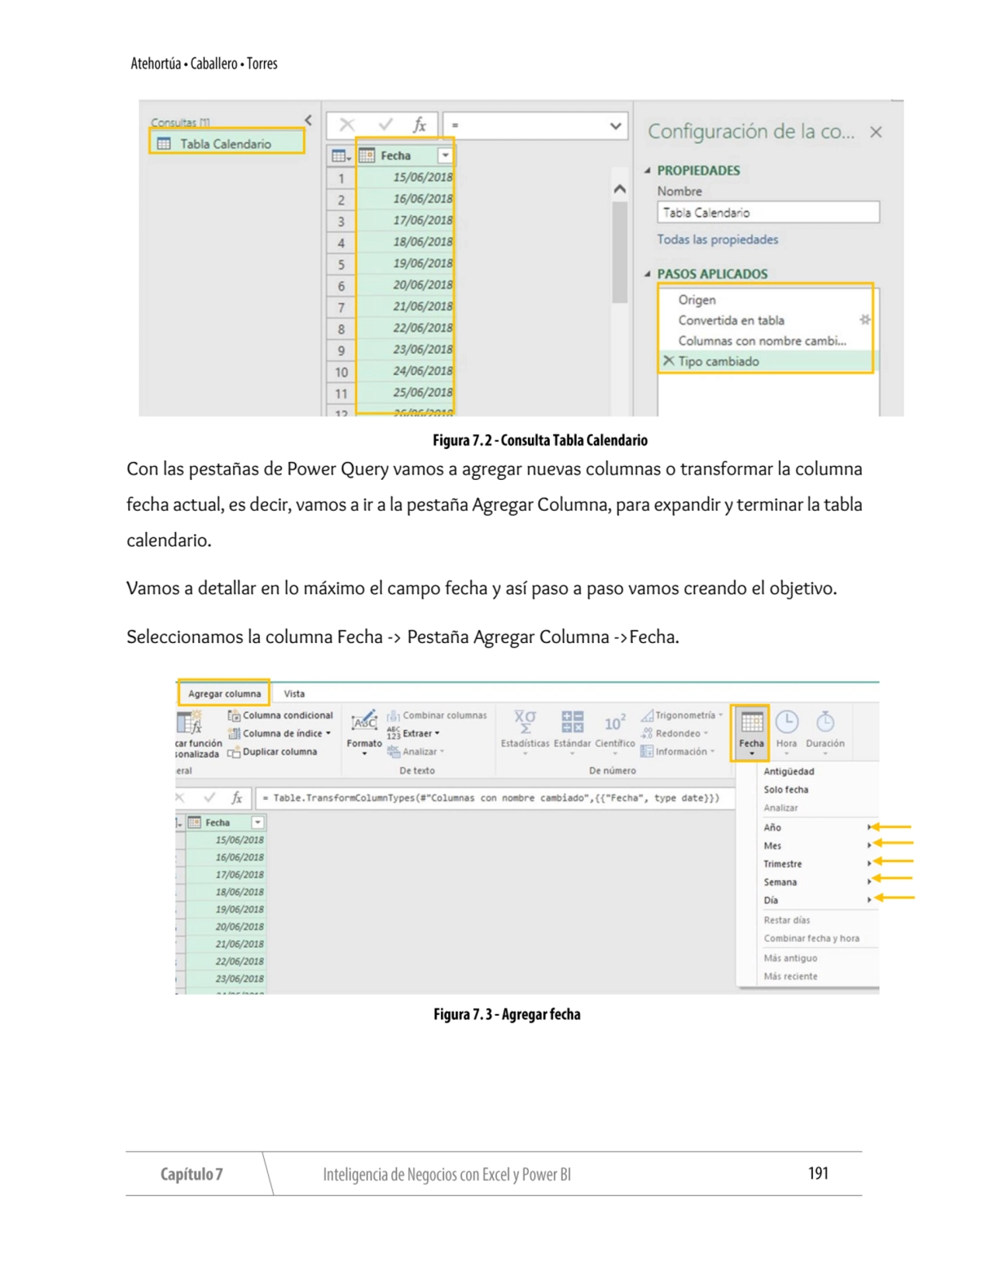Screen dimensions: 994x1286
Task: Select the Convertida en tabla step
Action: [731, 320]
